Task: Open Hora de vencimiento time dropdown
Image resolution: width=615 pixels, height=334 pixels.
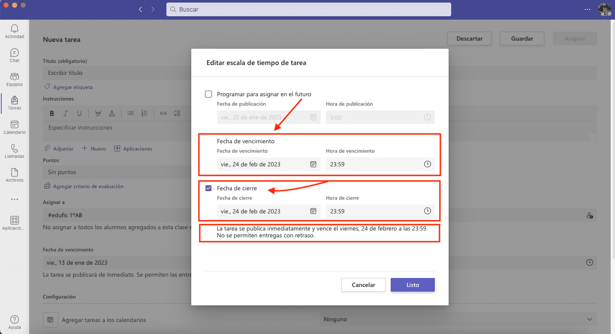Action: point(373,164)
